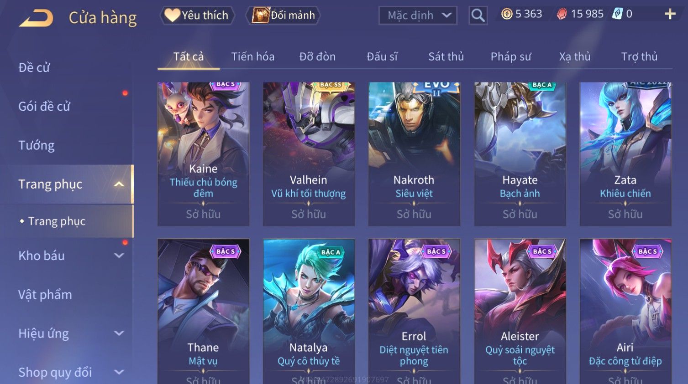Click the red ruby currency icon
This screenshot has width=688, height=384.
click(x=562, y=14)
